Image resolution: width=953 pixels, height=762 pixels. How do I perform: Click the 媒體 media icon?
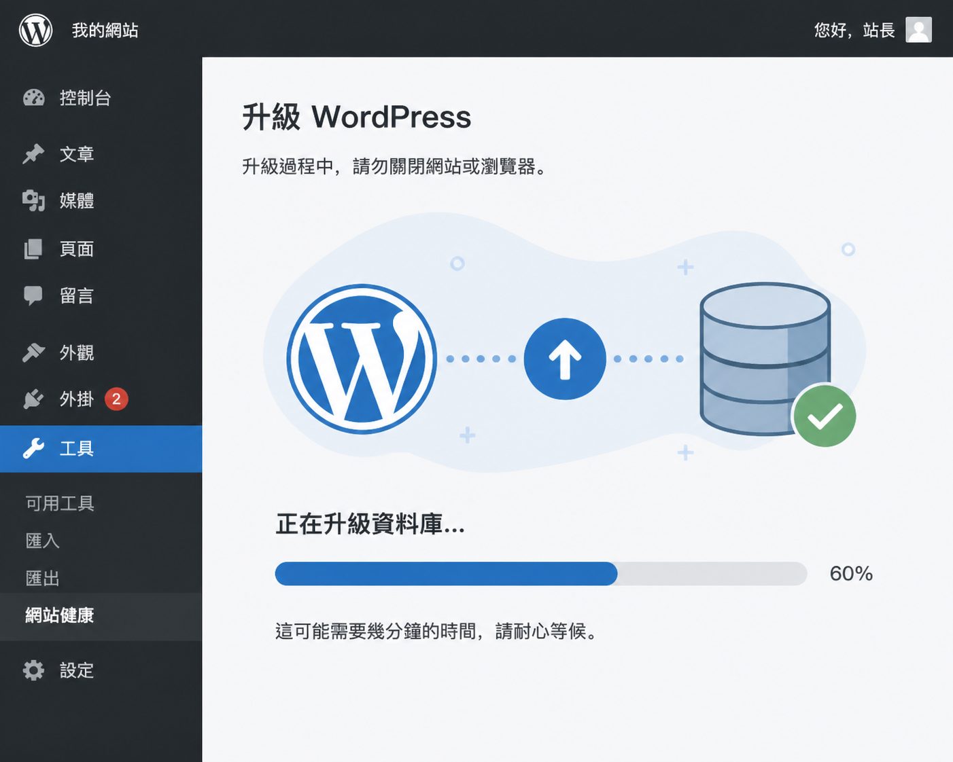tap(33, 201)
